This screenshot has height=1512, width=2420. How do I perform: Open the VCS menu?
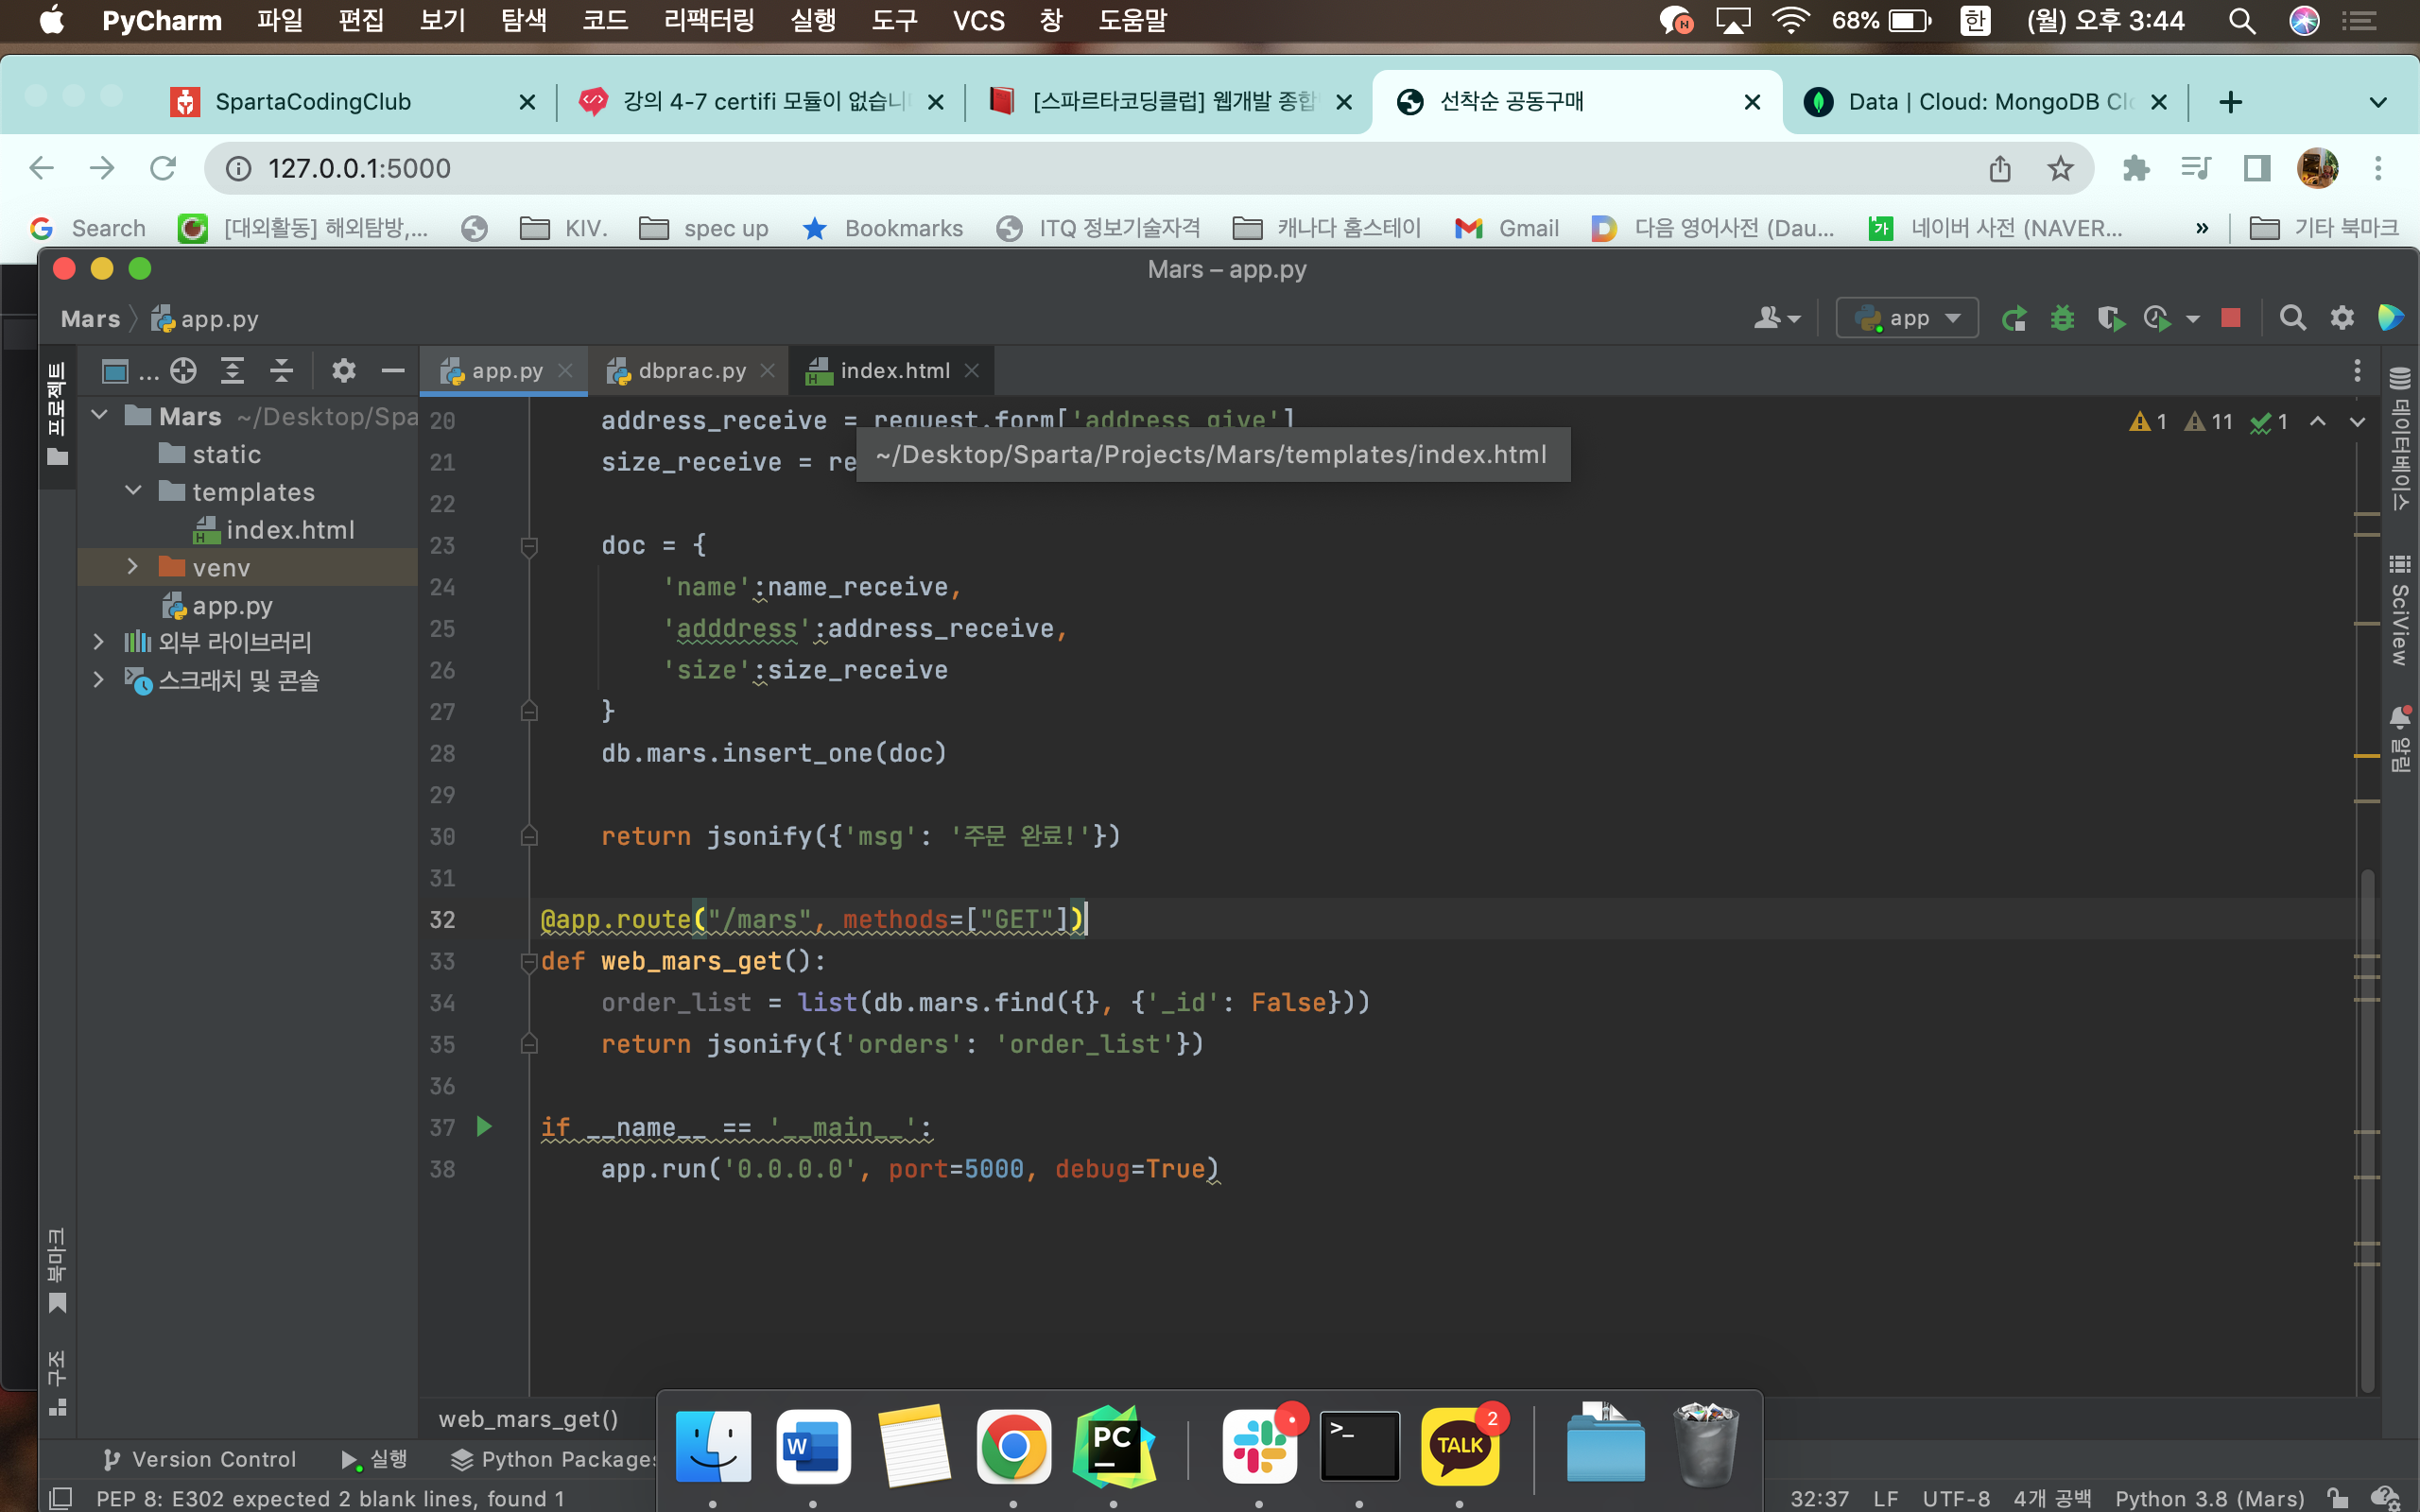click(x=978, y=20)
